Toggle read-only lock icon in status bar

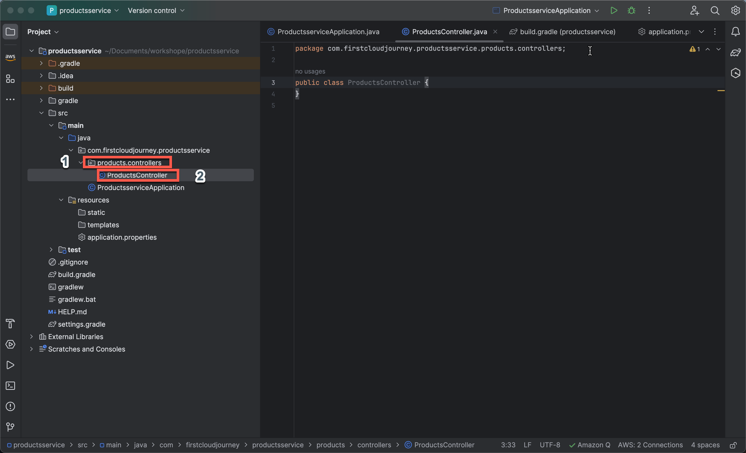point(733,445)
